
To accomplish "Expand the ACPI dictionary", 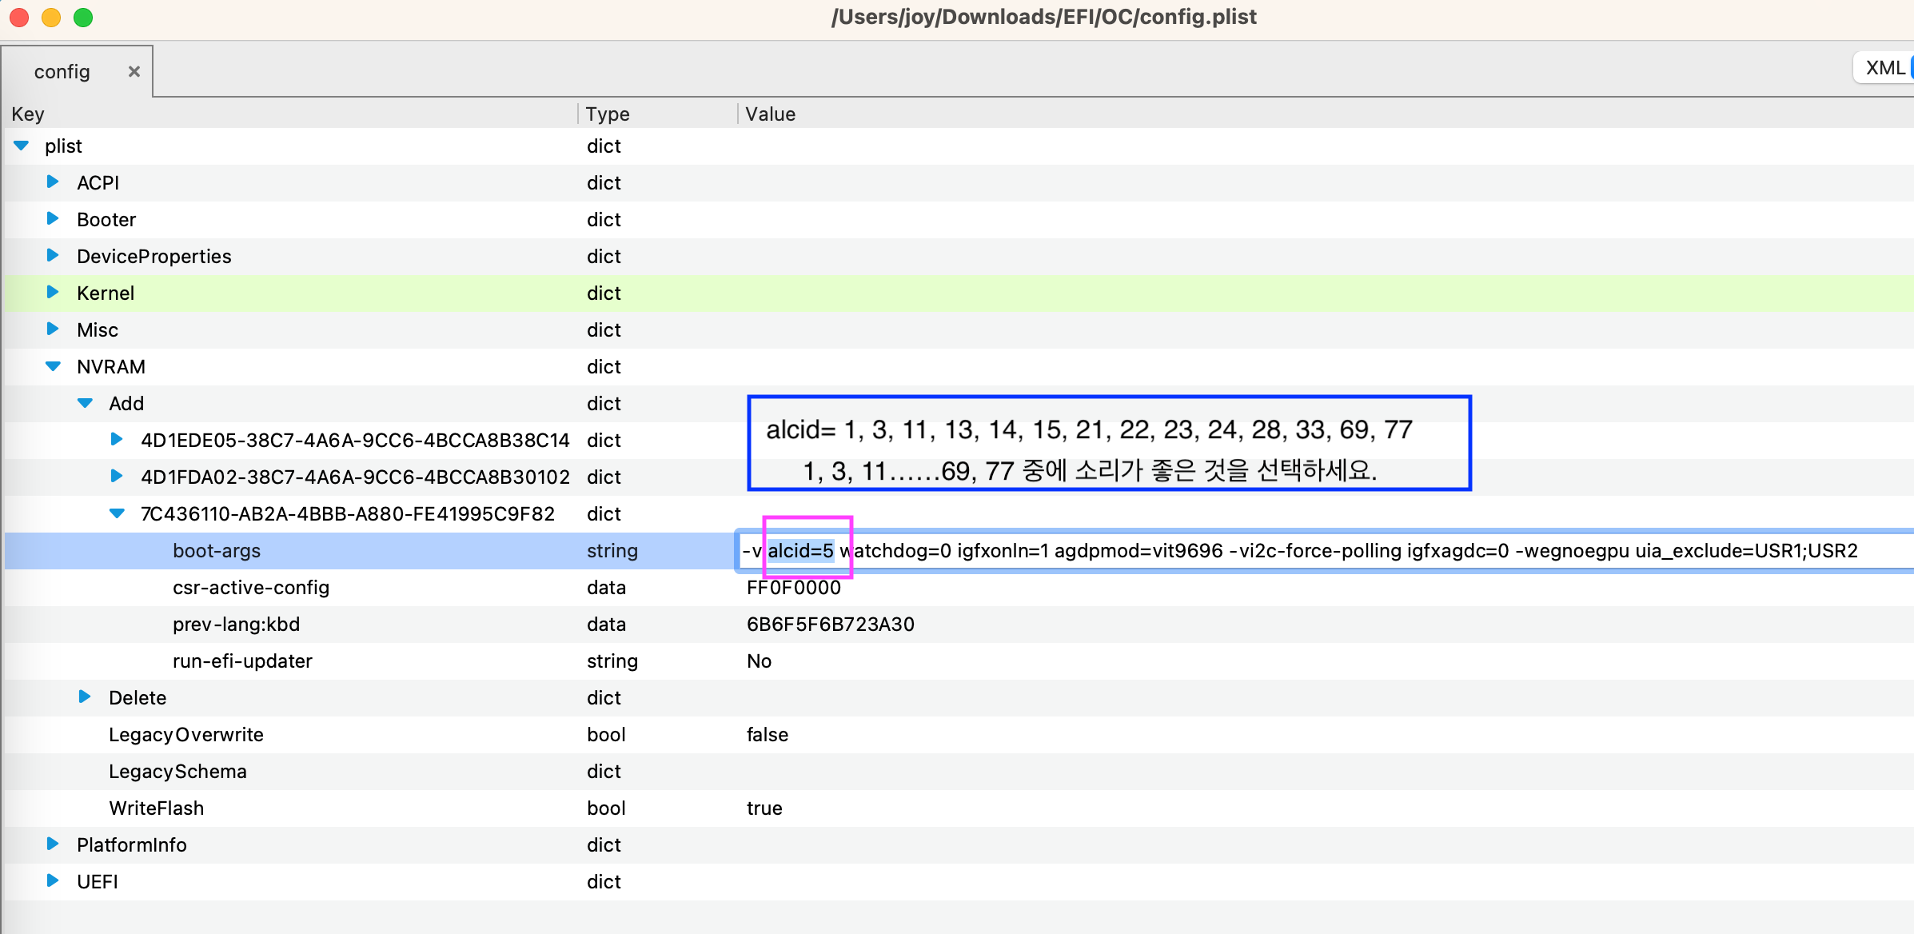I will point(53,182).
